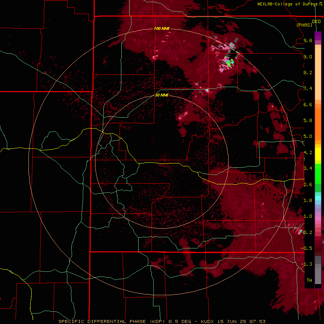Viewport: 324px width, 324px height.
Task: Click the 2.6 value on color scale
Action: pyautogui.click(x=308, y=185)
